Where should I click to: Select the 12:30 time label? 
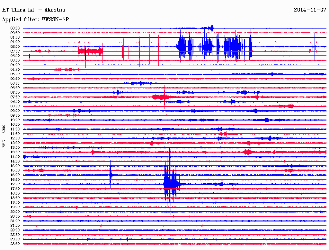pyautogui.click(x=15, y=143)
